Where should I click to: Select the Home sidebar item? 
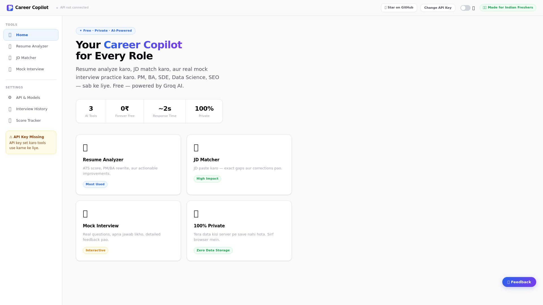[31, 35]
